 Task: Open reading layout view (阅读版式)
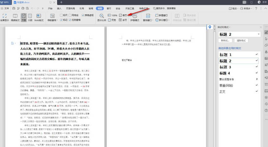[x=15, y=17]
